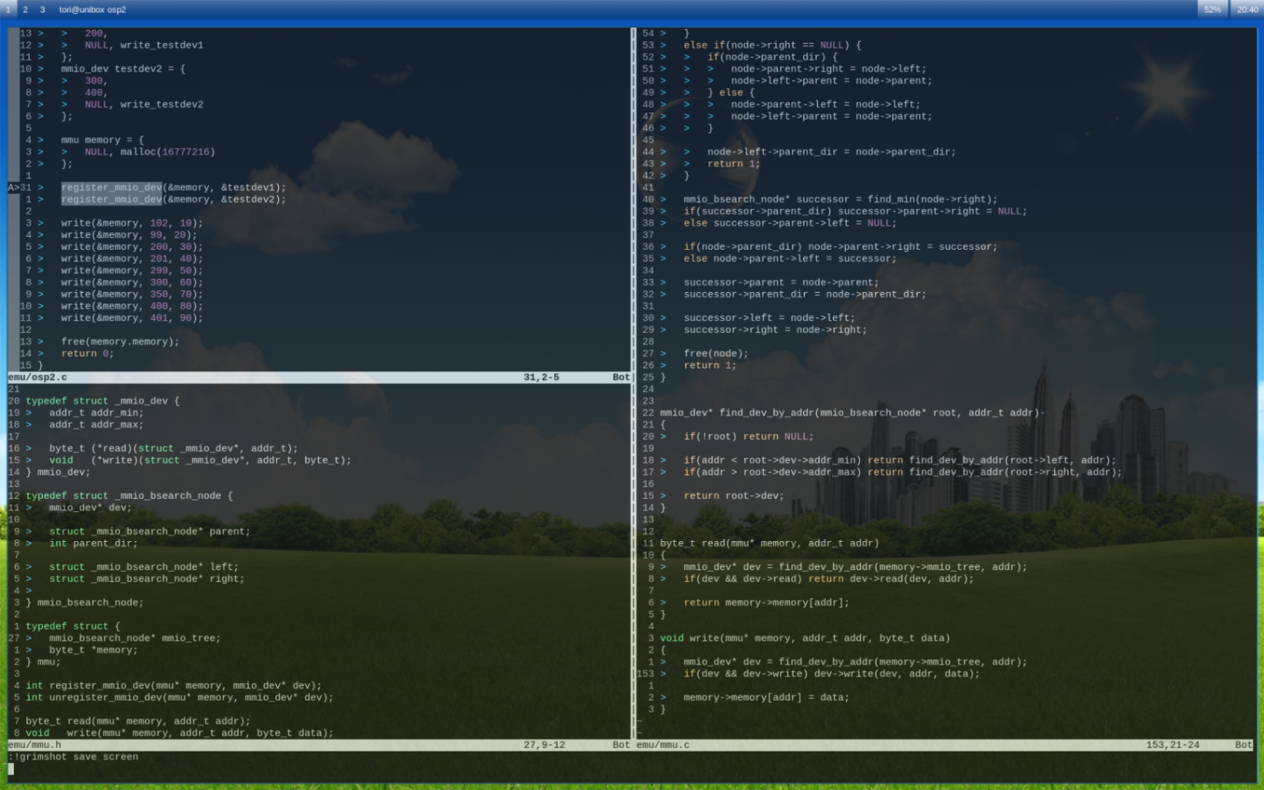Screen dimensions: 1264x790
Task: Click the tori@unibox osp2 window title
Action: 92,9
